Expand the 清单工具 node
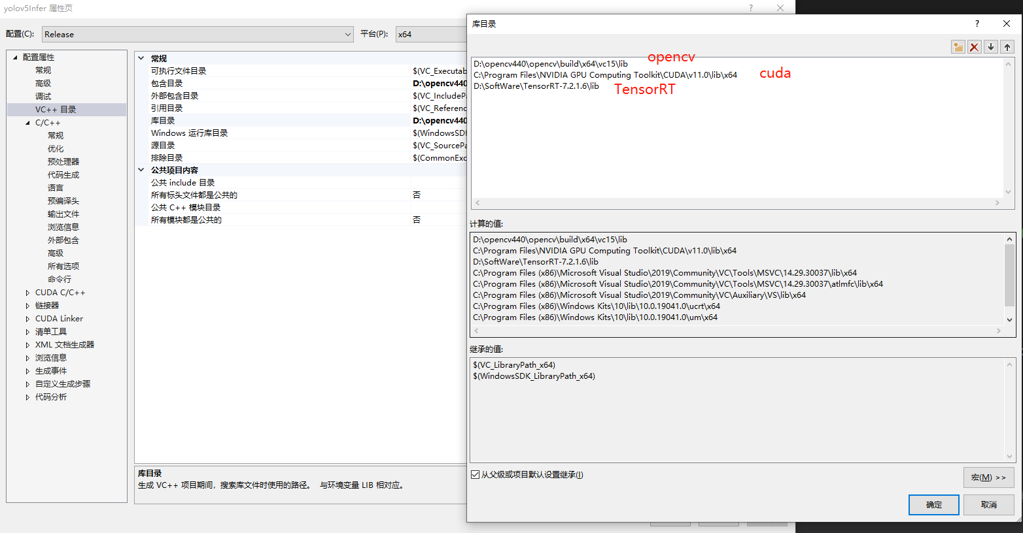 (x=27, y=332)
